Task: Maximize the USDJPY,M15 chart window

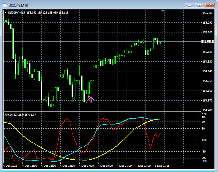Action: pyautogui.click(x=199, y=5)
